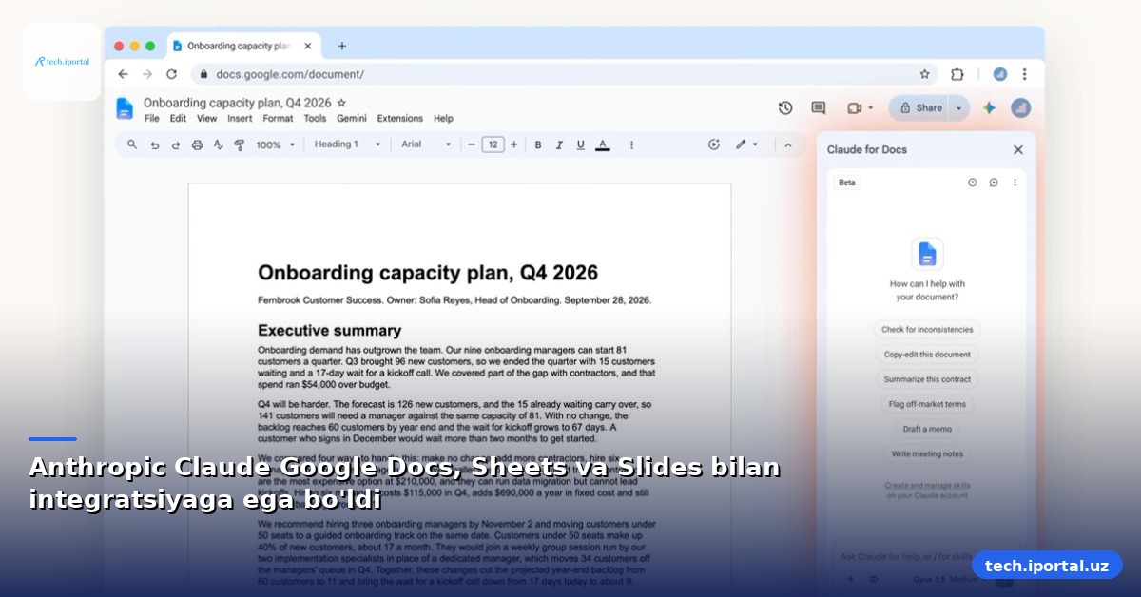
Task: Open the Chrome profile avatar
Action: pyautogui.click(x=999, y=74)
